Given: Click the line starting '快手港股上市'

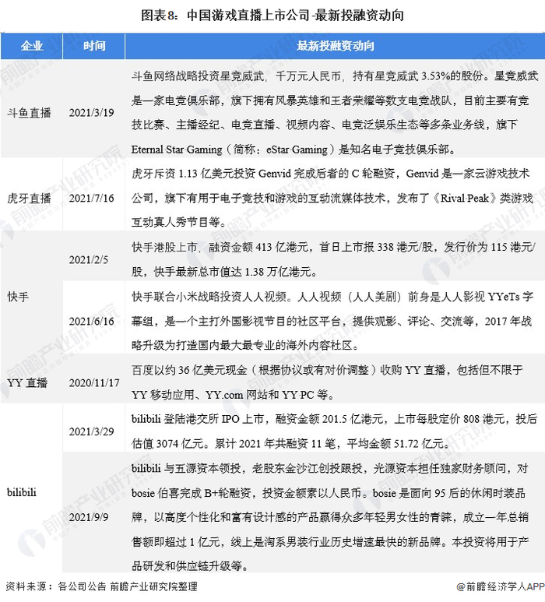Looking at the screenshot, I should point(333,247).
